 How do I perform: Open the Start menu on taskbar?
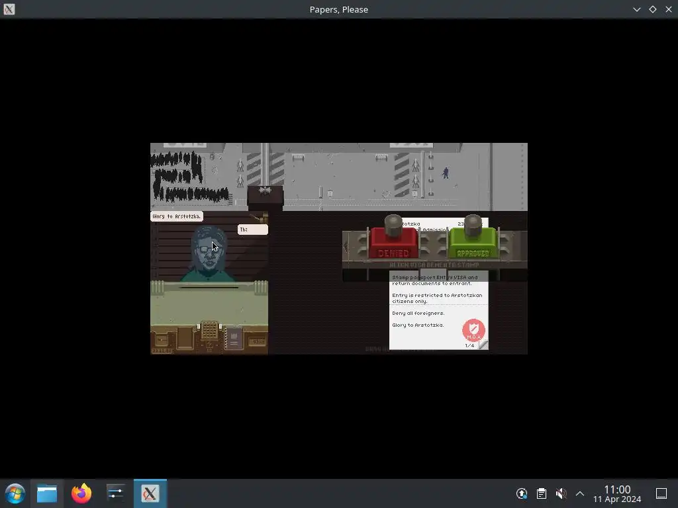[x=15, y=493]
